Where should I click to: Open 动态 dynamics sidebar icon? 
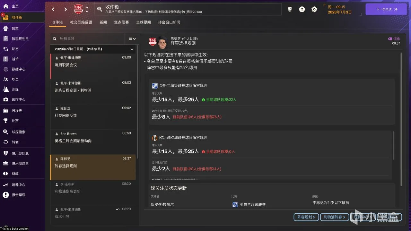coord(6,49)
